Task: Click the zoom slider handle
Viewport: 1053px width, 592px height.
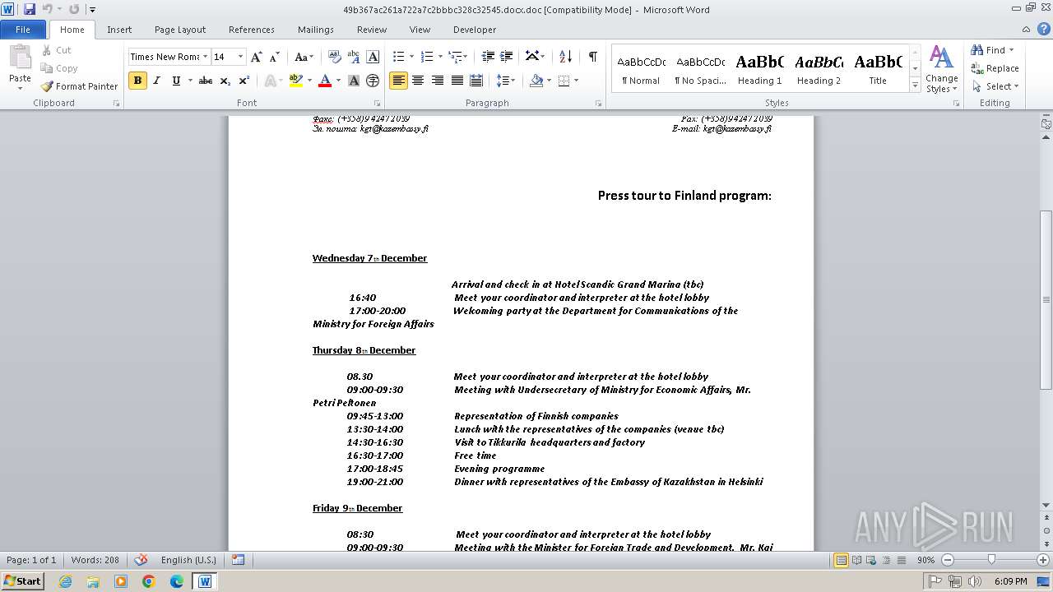Action: (x=991, y=560)
